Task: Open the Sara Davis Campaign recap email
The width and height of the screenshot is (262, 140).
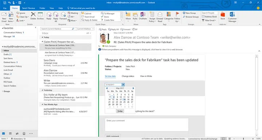Action: point(65,63)
